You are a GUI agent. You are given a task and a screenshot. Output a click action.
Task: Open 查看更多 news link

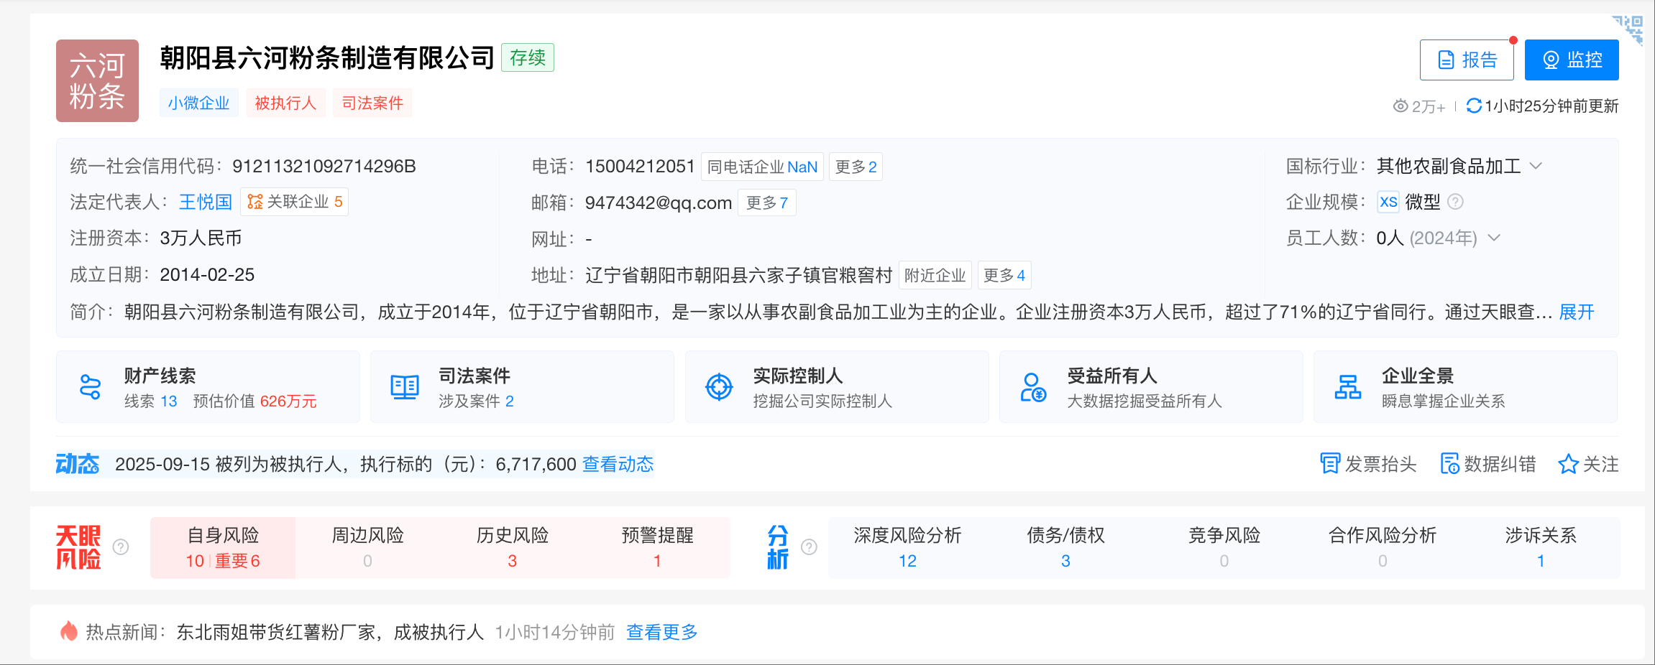click(662, 632)
